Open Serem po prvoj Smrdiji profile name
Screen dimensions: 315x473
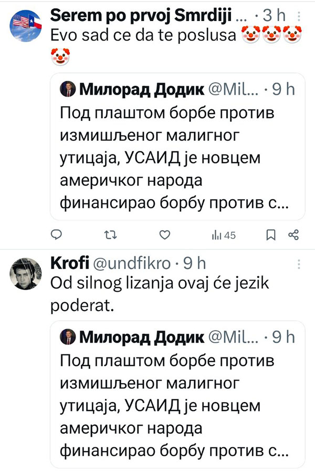click(141, 16)
